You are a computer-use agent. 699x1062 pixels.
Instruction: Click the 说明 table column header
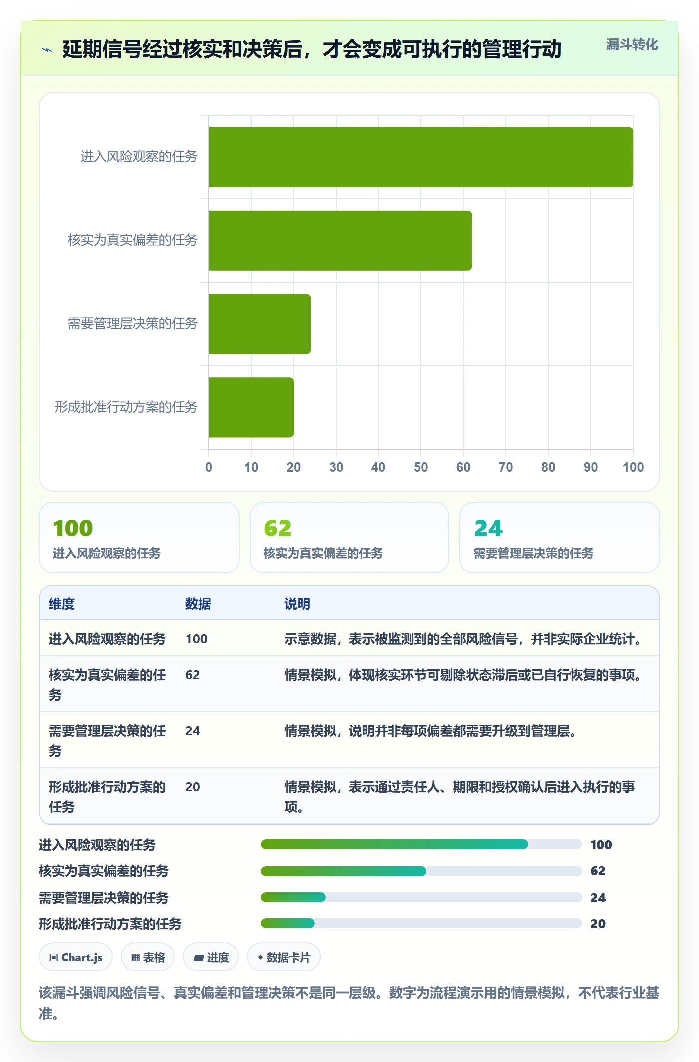point(297,604)
